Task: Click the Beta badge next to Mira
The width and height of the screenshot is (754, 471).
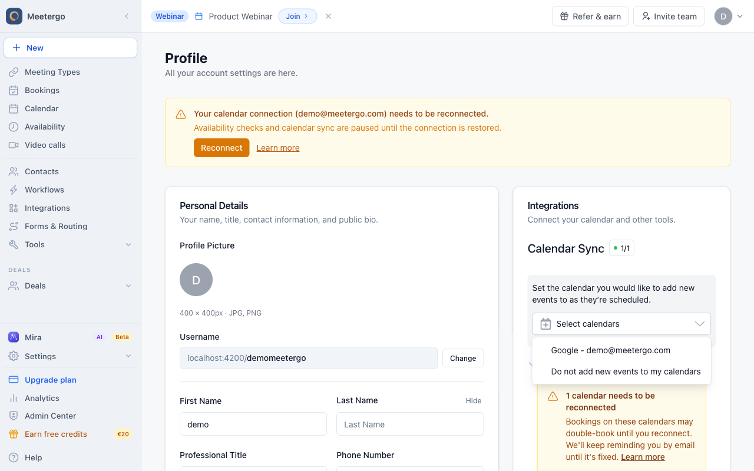Action: 122,337
